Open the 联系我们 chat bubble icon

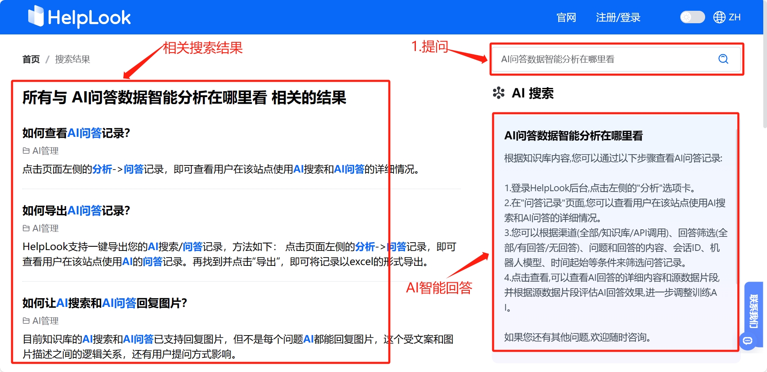(x=747, y=341)
